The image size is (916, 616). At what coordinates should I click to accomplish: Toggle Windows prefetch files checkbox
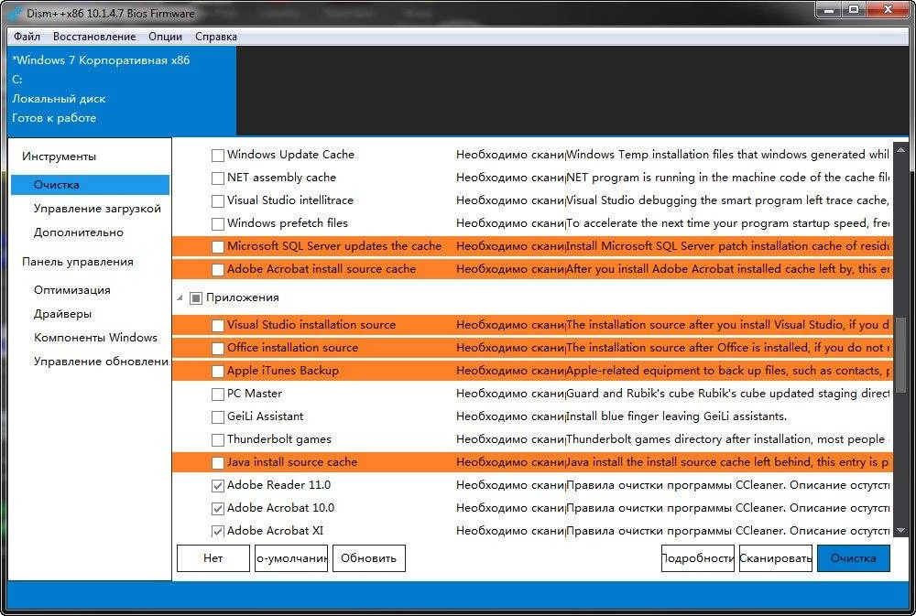coord(218,223)
